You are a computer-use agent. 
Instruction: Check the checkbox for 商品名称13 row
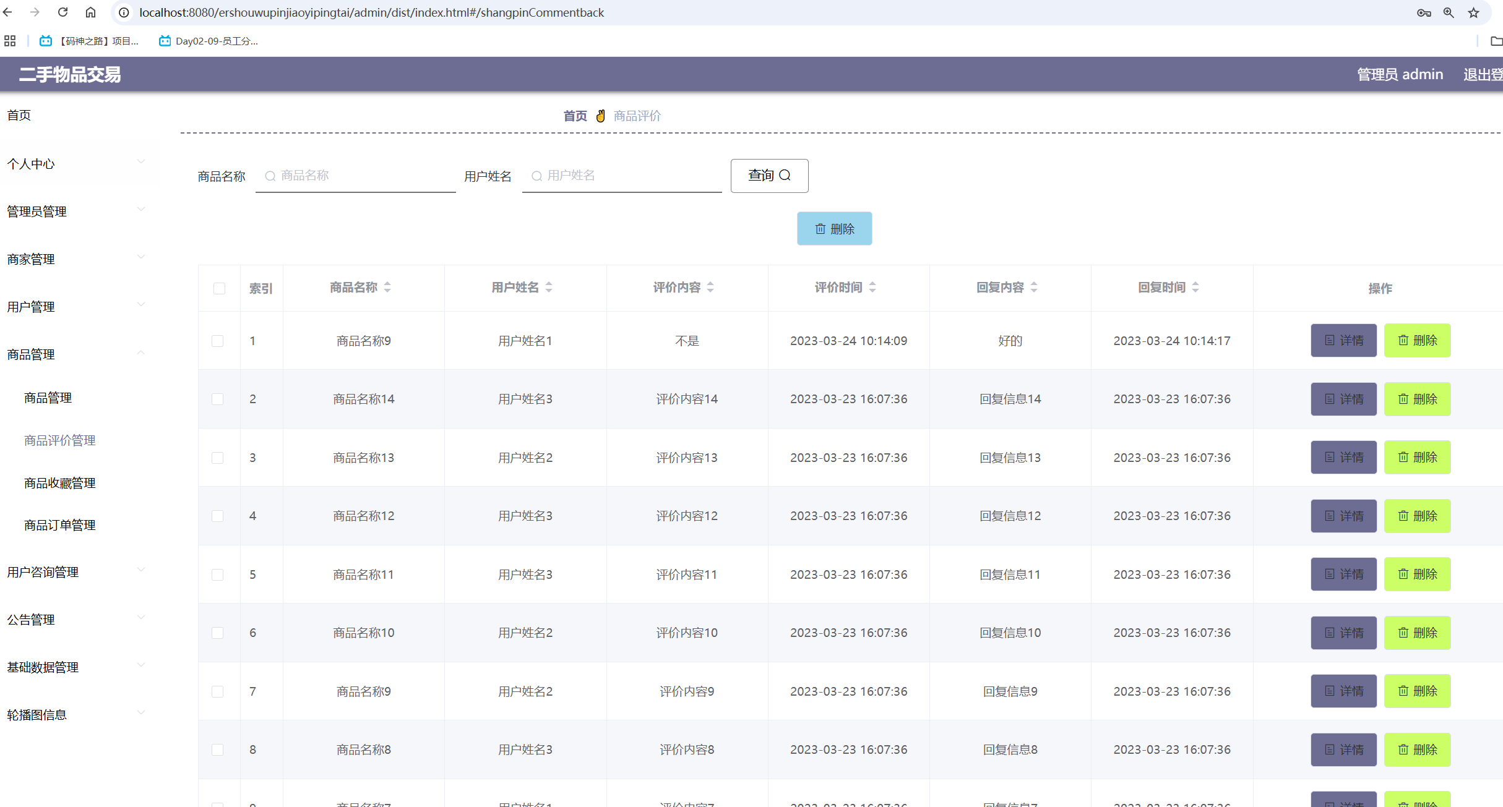217,458
